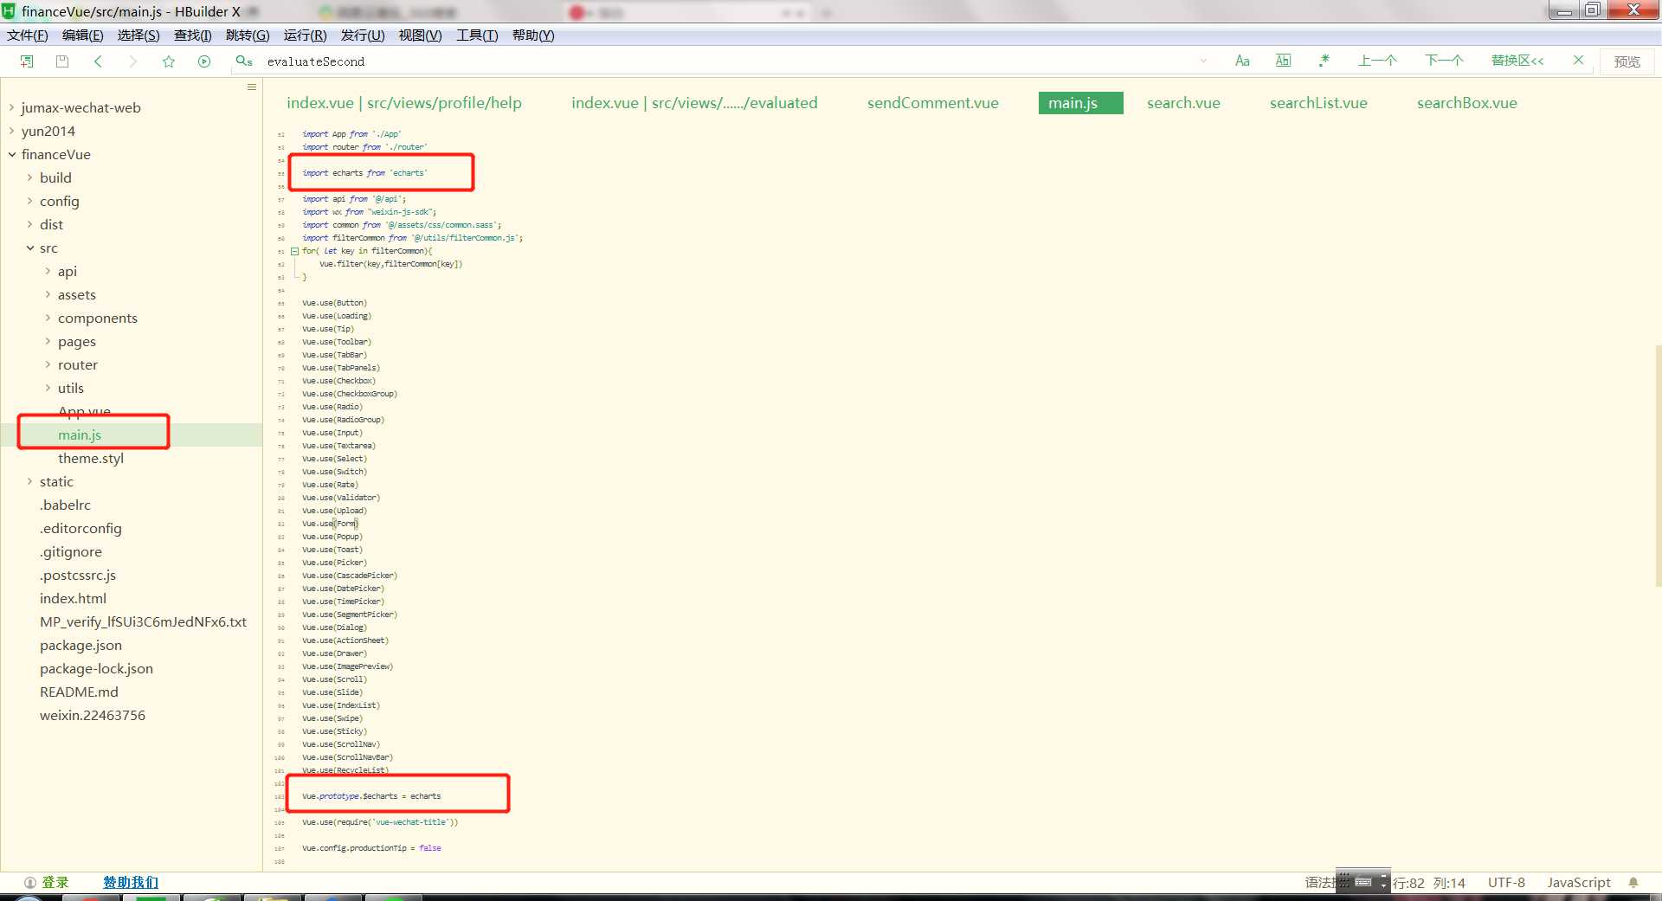Open package.json in file tree

(x=81, y=645)
